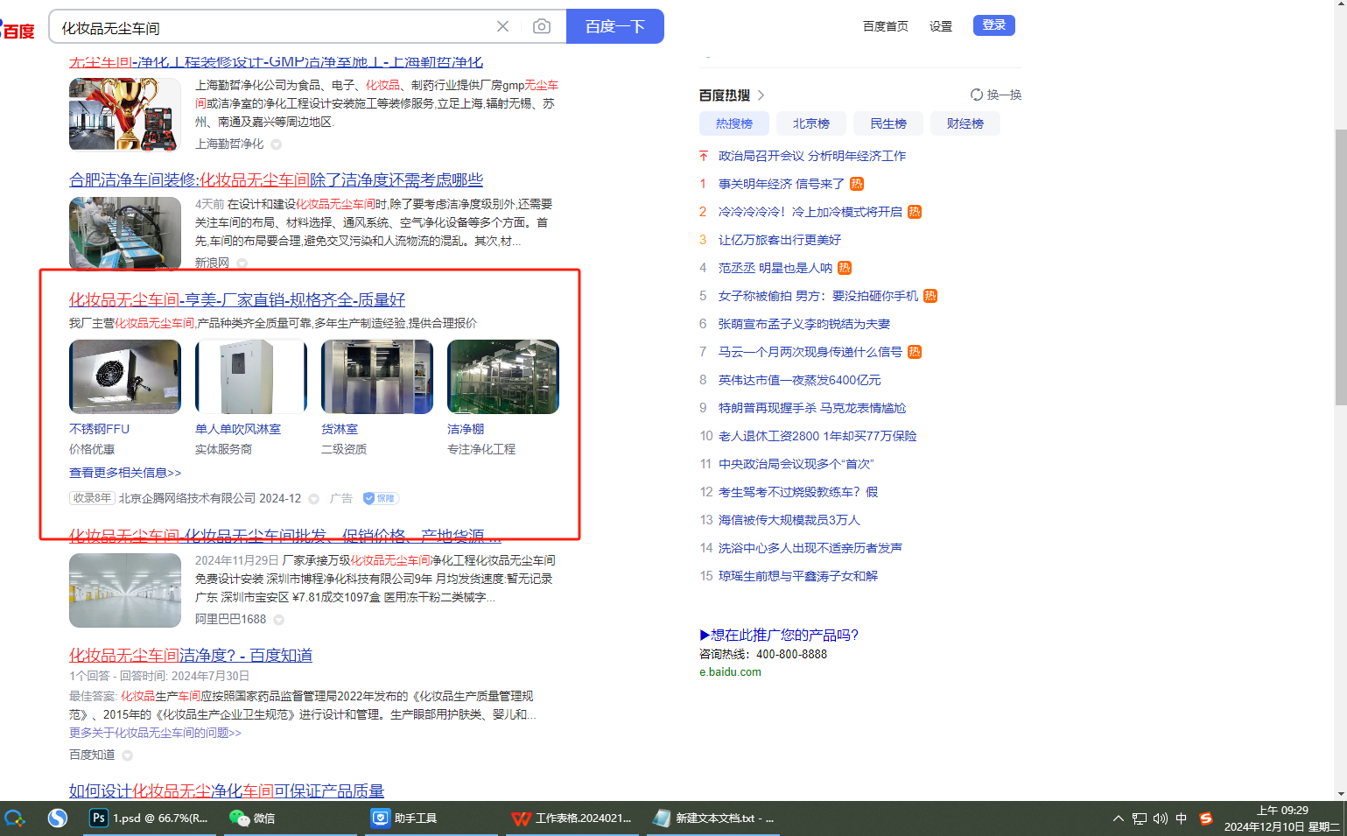Open 新建文本文档.txt Notepad from taskbar
The height and width of the screenshot is (836, 1347).
coord(713,818)
